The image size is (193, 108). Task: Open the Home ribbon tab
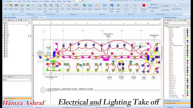[x=15, y=1]
